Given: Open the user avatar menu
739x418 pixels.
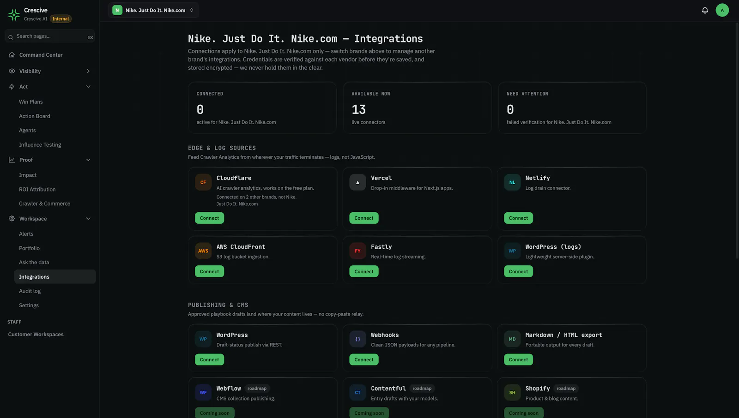Looking at the screenshot, I should 722,10.
